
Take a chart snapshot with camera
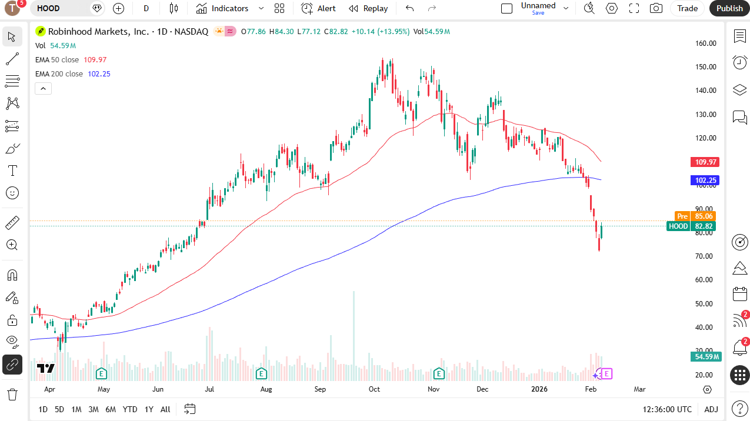656,8
